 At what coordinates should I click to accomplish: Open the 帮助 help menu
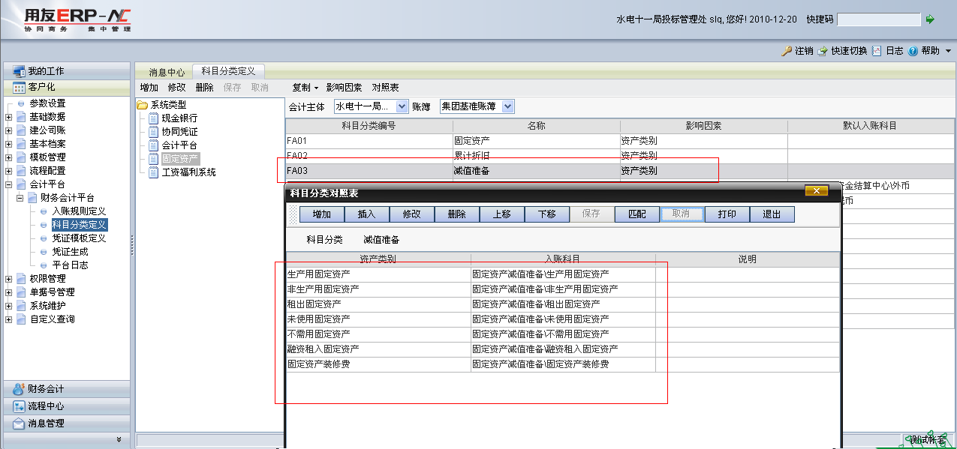click(x=930, y=51)
